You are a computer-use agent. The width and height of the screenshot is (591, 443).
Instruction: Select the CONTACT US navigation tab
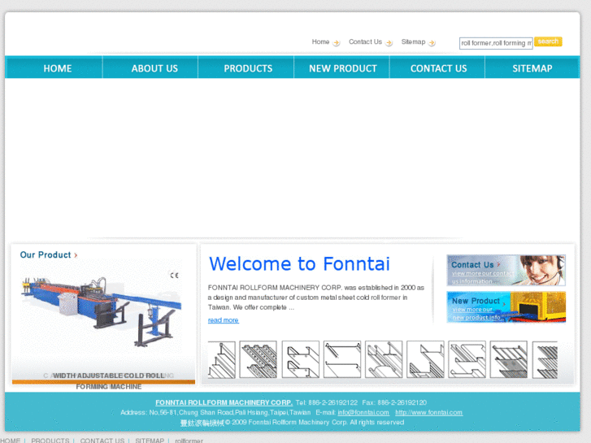[438, 68]
